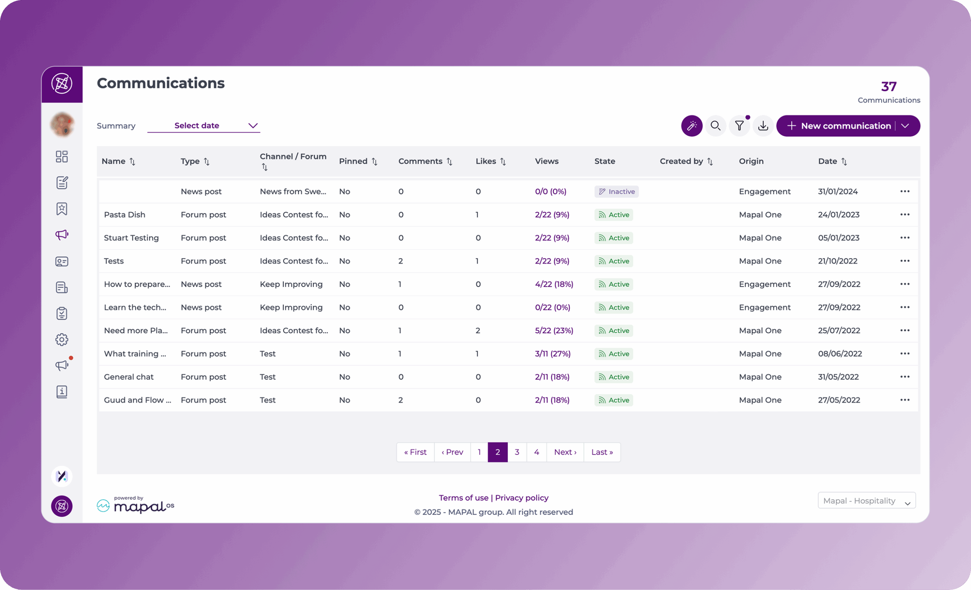Screen dimensions: 971x590
Task: Open the ID card sidebar icon
Action: pos(62,261)
